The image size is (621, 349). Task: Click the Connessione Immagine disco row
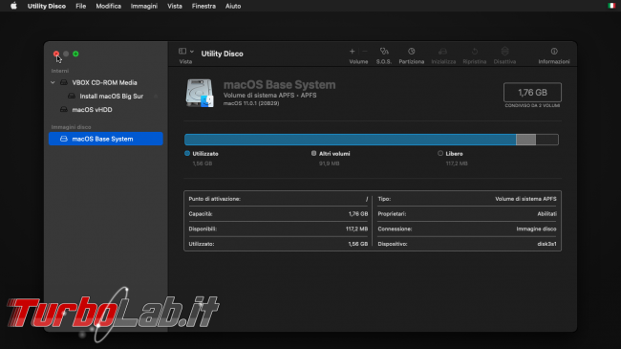467,229
